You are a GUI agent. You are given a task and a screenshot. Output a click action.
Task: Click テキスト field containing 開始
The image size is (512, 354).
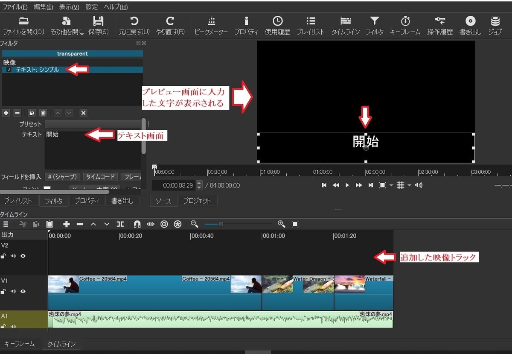click(93, 150)
